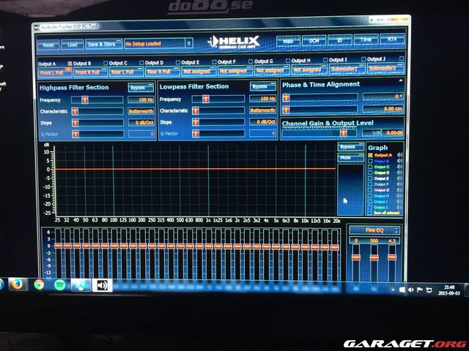
Task: Click the speaker icon in the taskbar
Action: pyautogui.click(x=102, y=285)
